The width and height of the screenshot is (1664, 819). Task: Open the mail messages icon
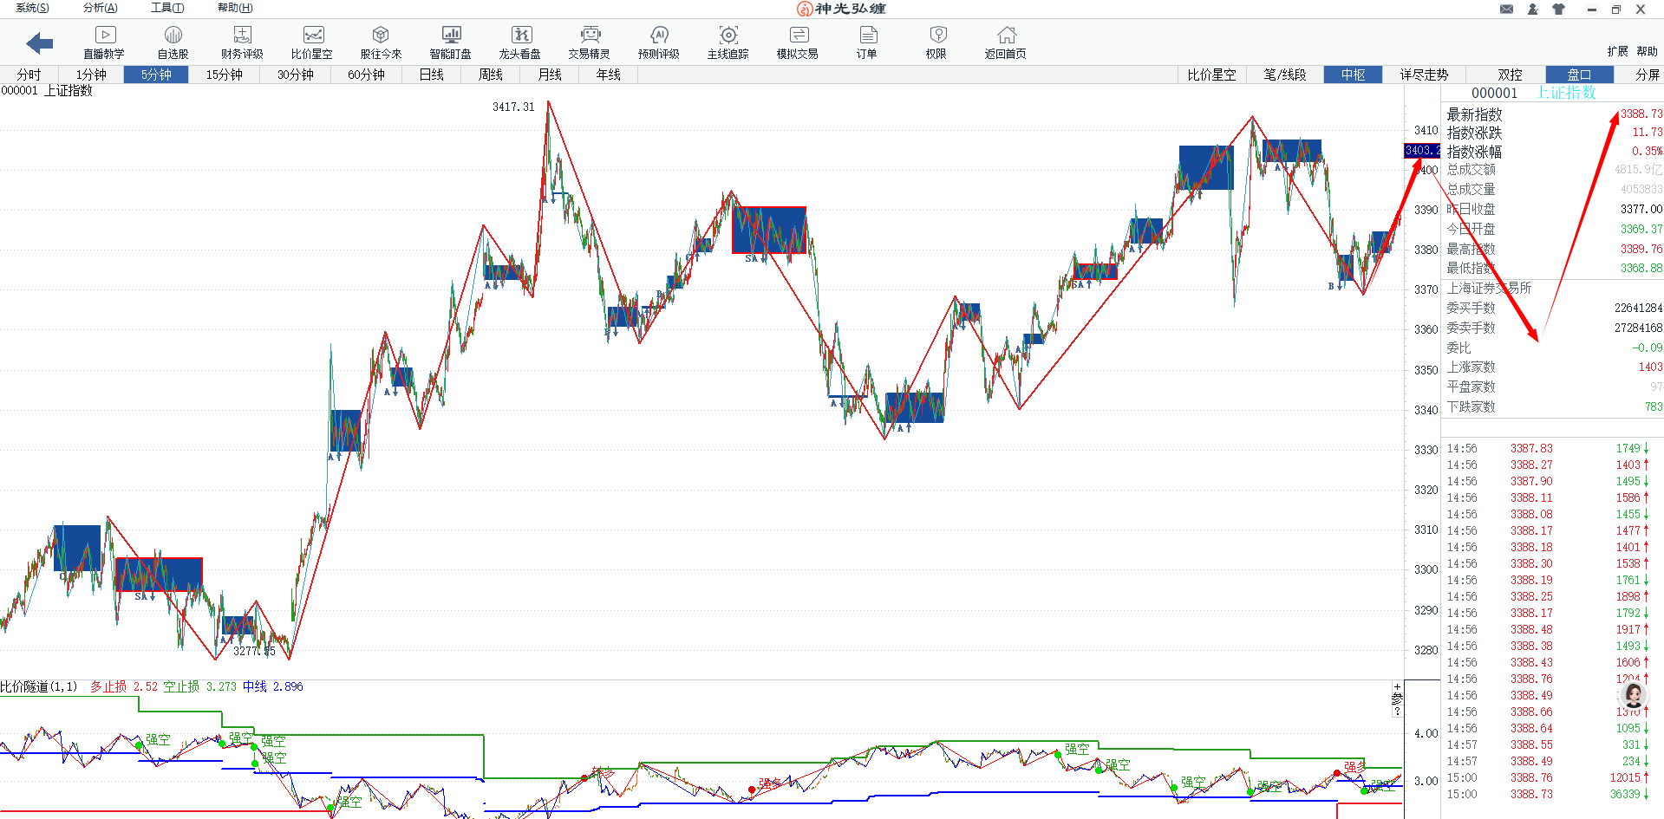1506,10
